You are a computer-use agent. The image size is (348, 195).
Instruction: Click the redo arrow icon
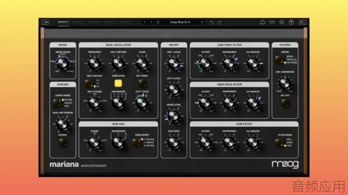pos(219,22)
